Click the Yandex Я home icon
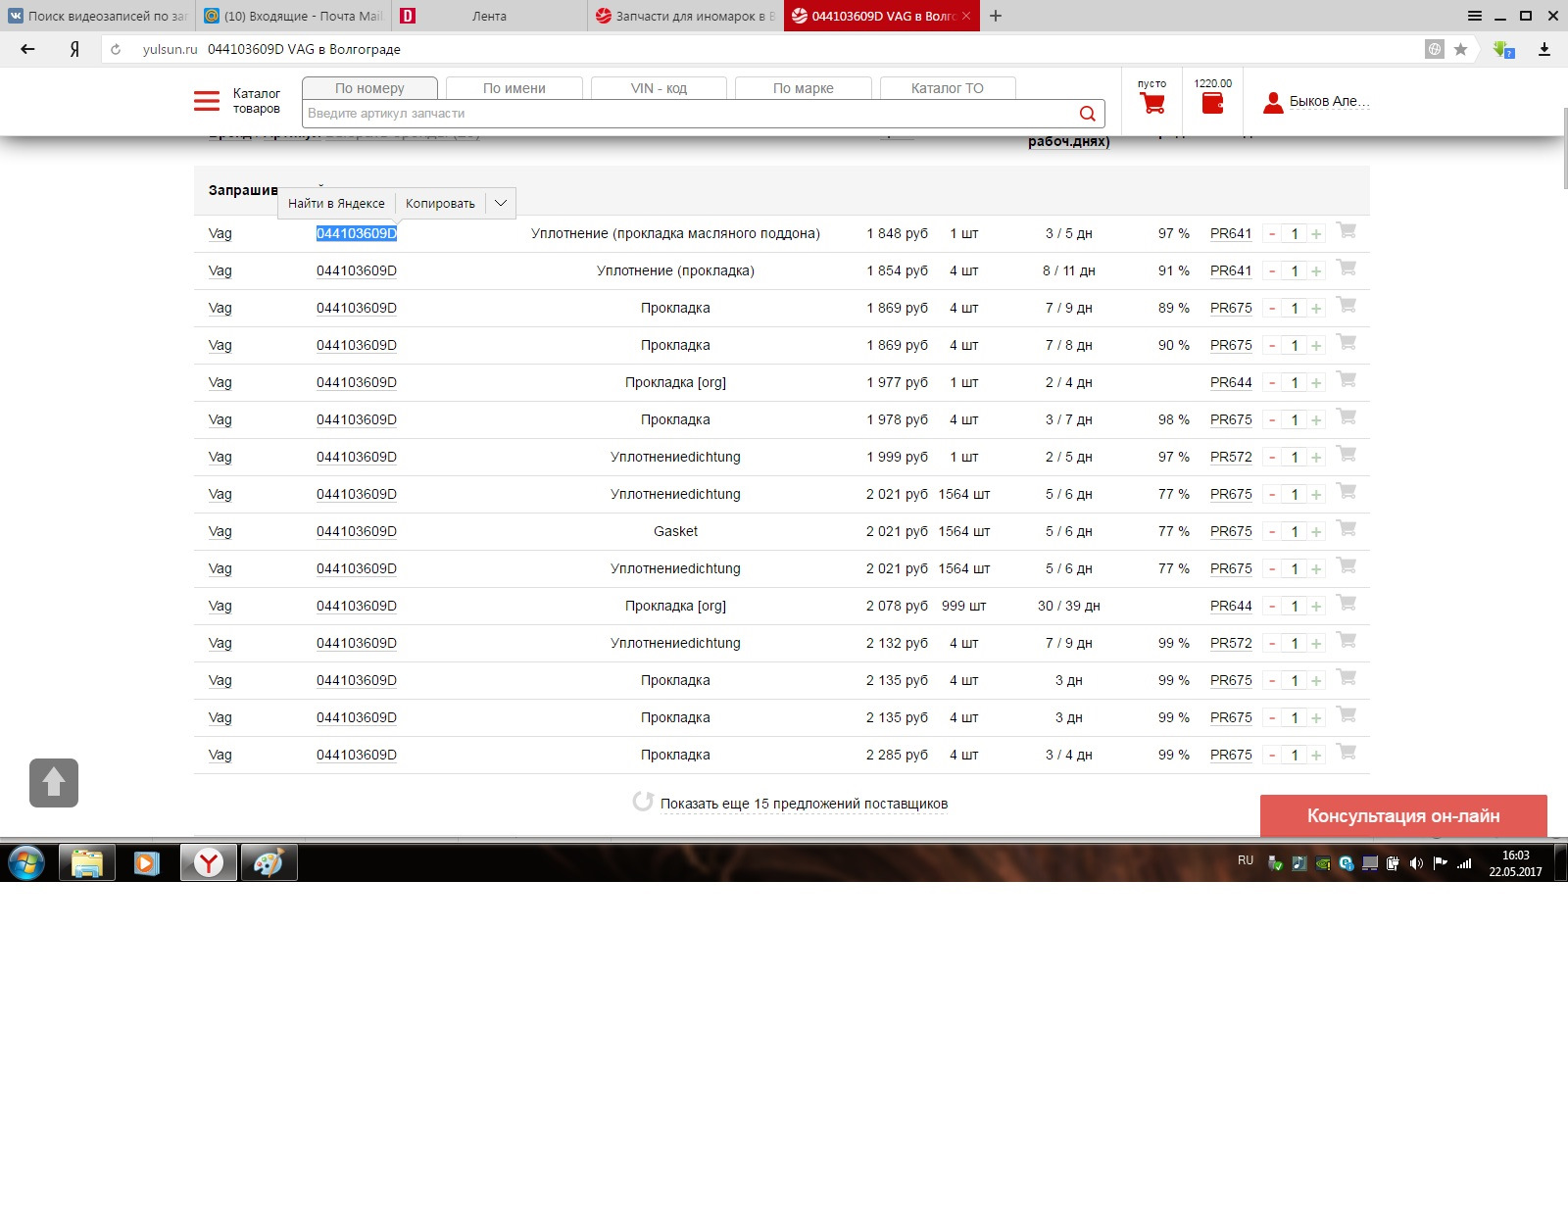This screenshot has width=1568, height=1223. coord(74,49)
